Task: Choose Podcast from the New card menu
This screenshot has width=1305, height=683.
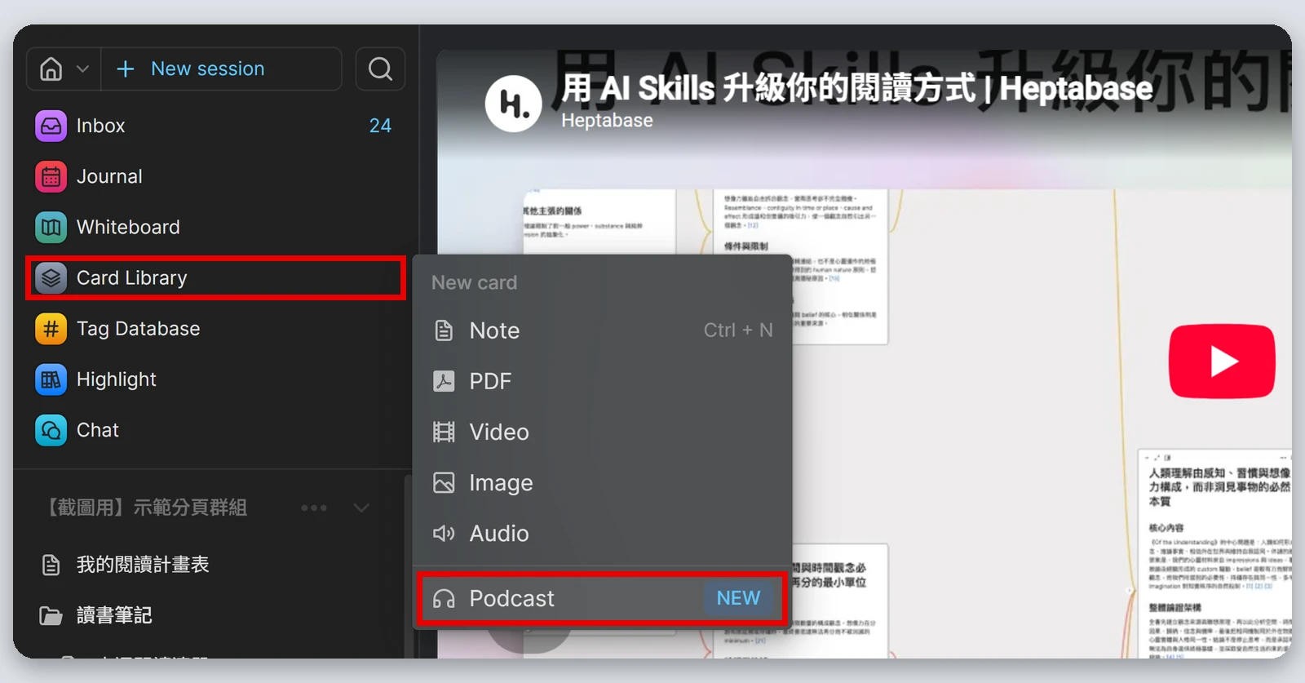Action: click(x=602, y=599)
